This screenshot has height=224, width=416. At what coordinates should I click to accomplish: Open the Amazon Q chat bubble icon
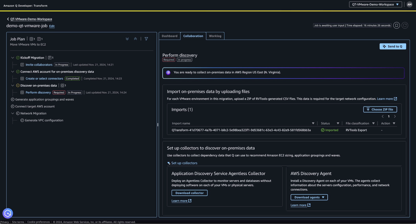8,213
